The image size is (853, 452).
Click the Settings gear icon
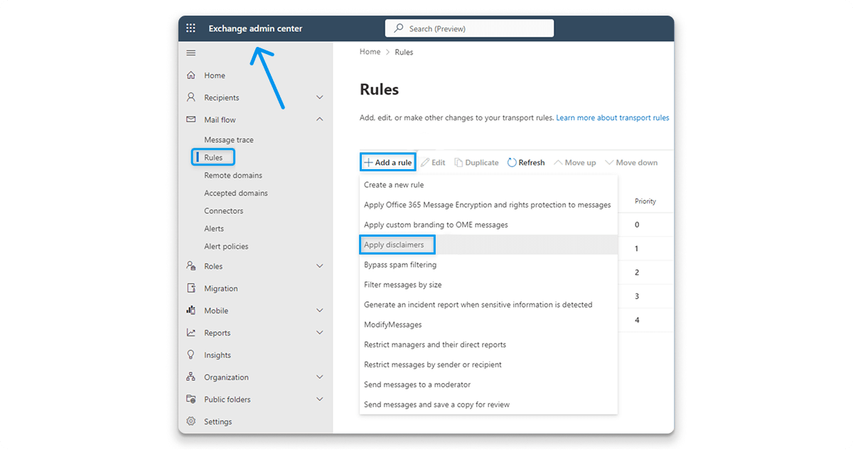pyautogui.click(x=191, y=421)
